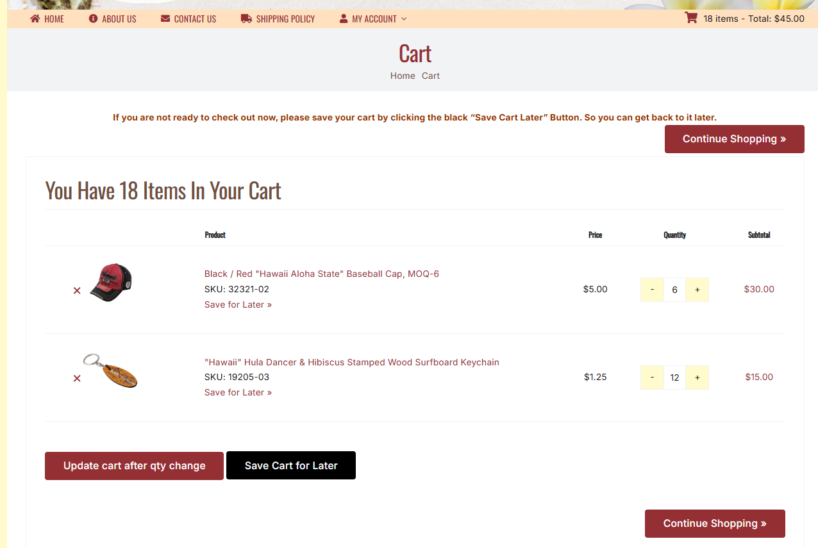This screenshot has width=818, height=548.
Task: Remove the baseball cap from cart
Action: (77, 290)
